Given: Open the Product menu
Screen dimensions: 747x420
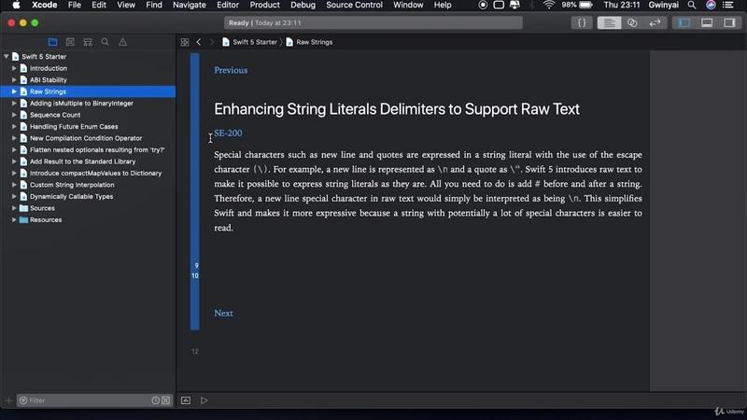Looking at the screenshot, I should coord(264,5).
